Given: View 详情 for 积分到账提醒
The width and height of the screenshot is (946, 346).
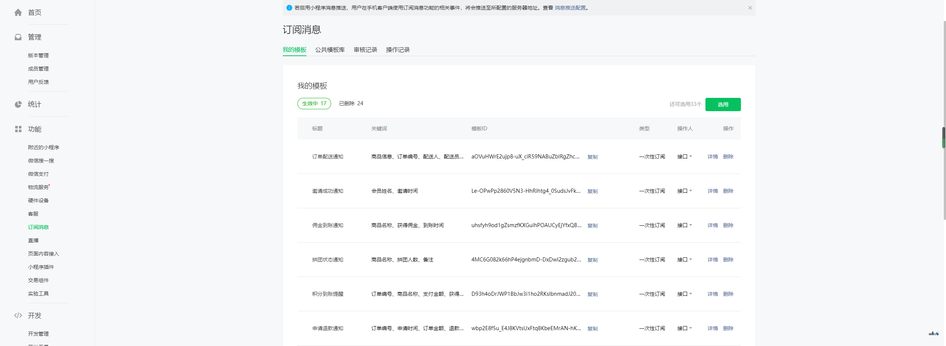Looking at the screenshot, I should pyautogui.click(x=712, y=294).
